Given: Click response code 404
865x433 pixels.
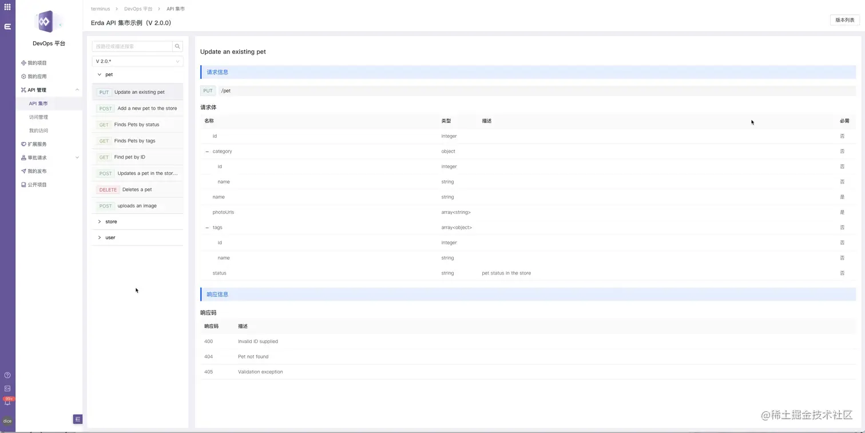Looking at the screenshot, I should click(x=208, y=357).
